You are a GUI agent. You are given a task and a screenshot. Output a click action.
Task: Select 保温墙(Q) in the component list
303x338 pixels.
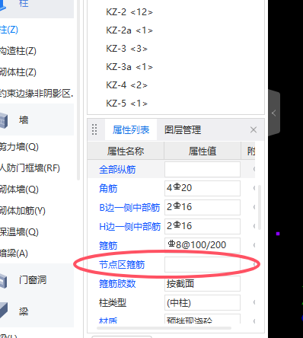tap(19, 232)
